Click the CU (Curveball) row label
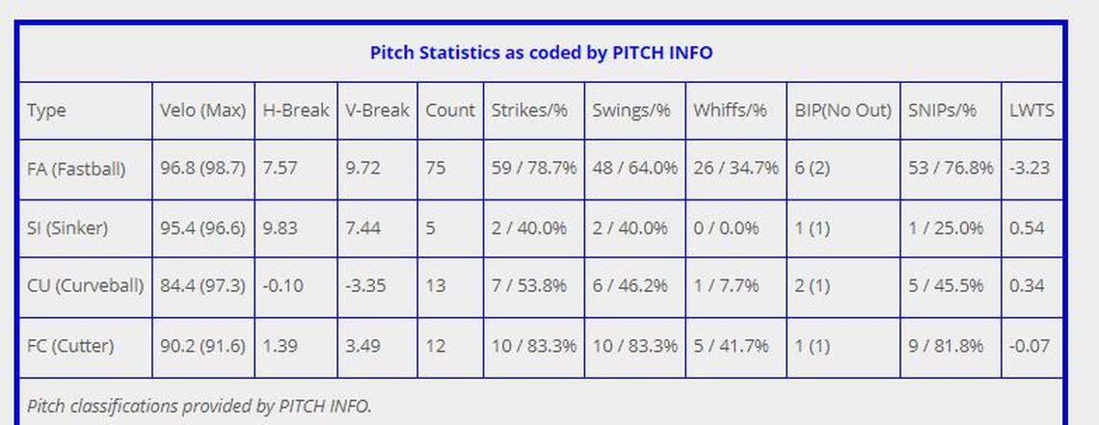This screenshot has width=1099, height=425. point(85,286)
